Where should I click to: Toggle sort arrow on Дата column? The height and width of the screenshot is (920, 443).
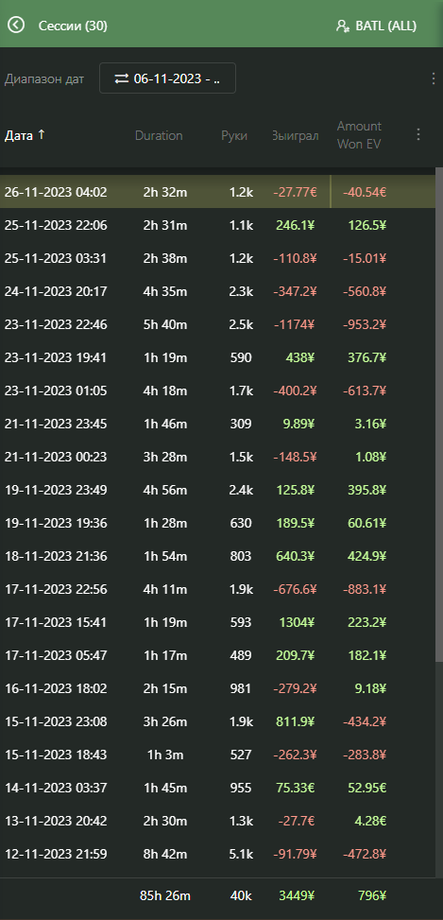[41, 134]
